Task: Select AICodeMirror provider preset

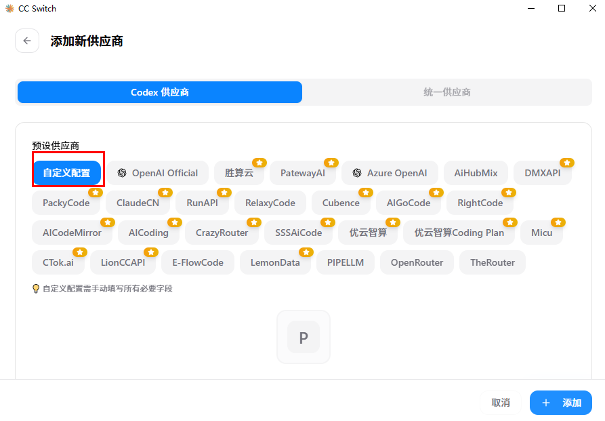Action: (72, 233)
